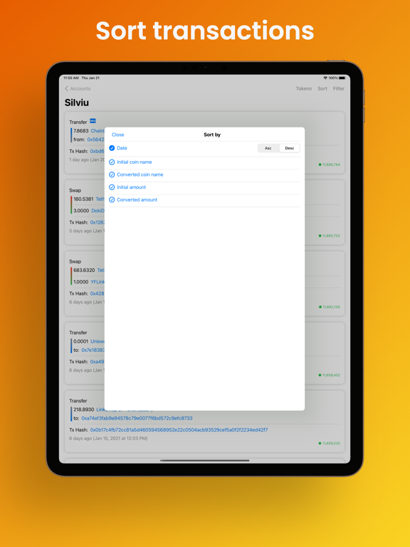
Task: Open block number 11,659,030 indicator
Action: pos(329,444)
